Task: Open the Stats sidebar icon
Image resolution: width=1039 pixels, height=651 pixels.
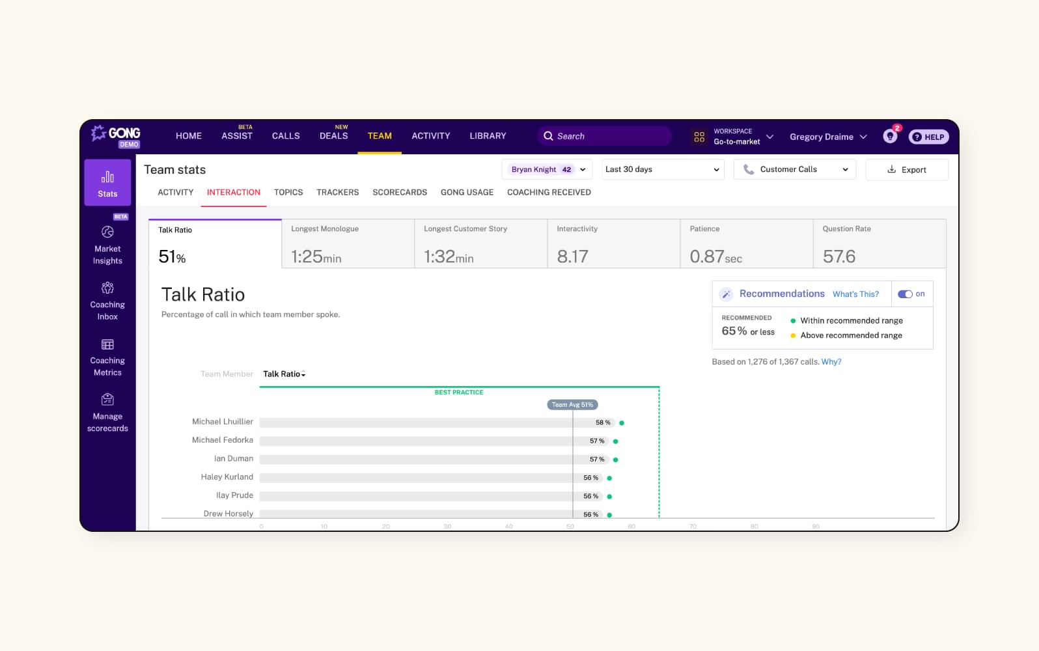Action: [107, 177]
